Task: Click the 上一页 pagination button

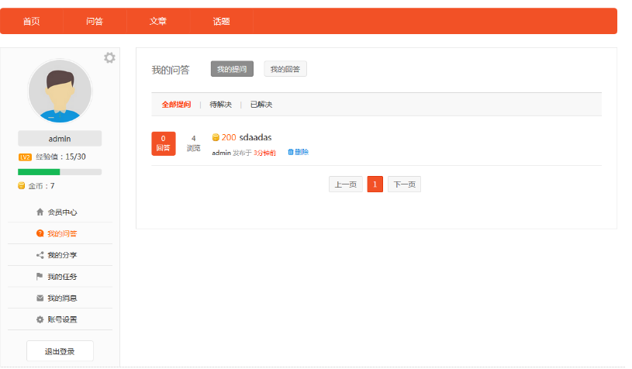Action: point(346,184)
